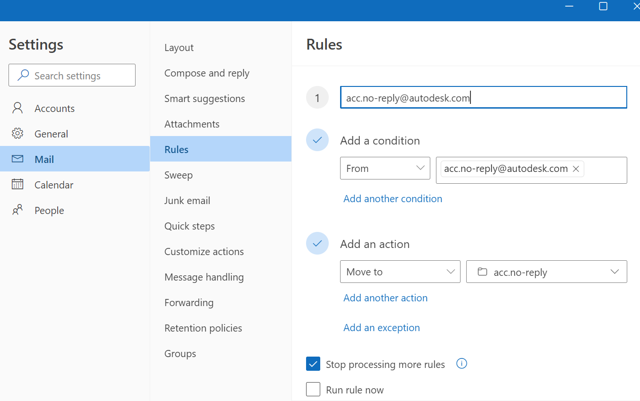Click the info icon beside Stop processing

pyautogui.click(x=461, y=363)
